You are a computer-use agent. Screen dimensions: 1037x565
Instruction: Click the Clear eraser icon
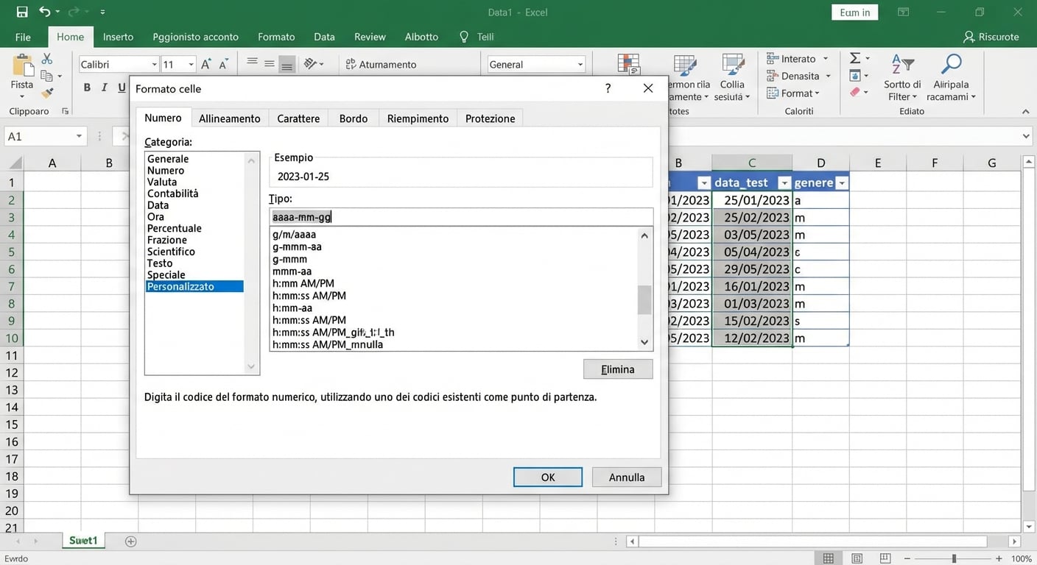click(855, 93)
